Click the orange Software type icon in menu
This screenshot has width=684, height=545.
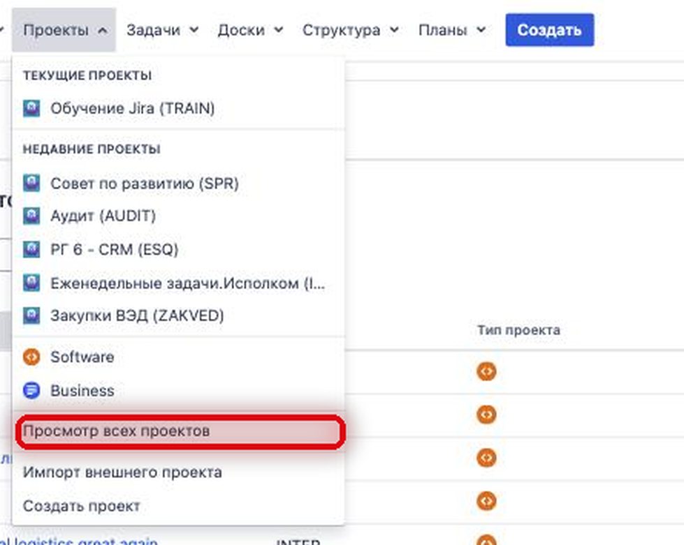click(x=31, y=357)
